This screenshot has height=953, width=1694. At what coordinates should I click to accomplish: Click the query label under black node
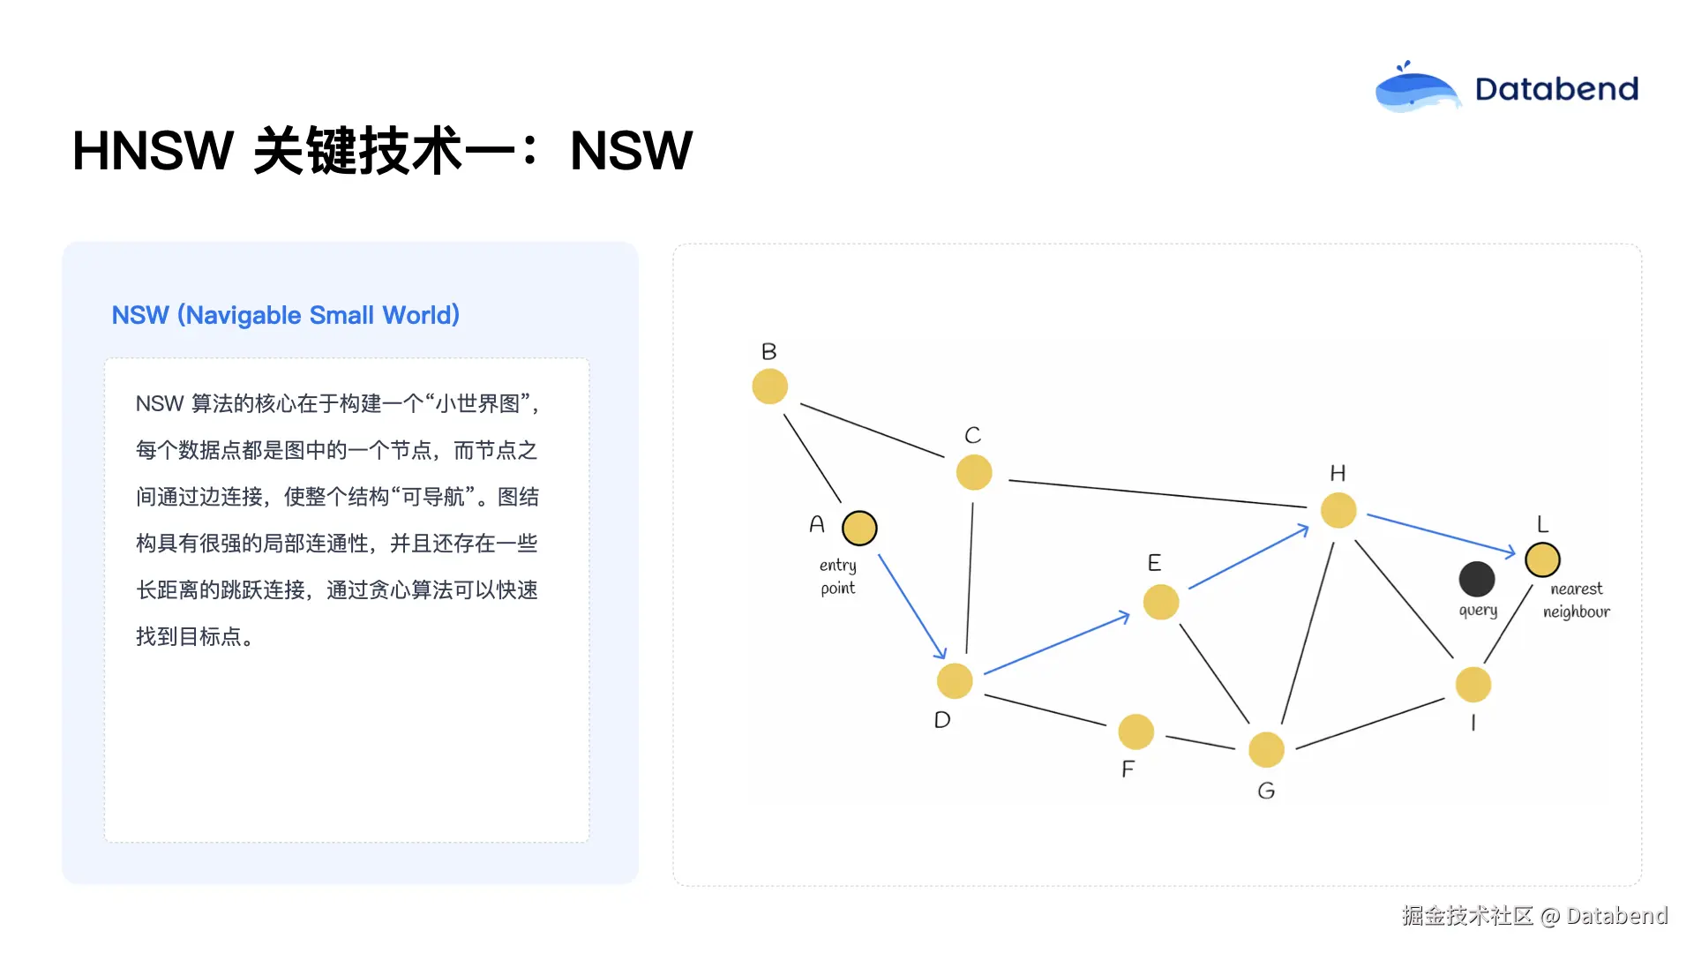tap(1478, 611)
